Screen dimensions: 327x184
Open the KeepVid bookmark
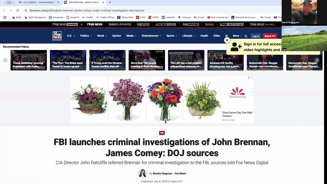(73, 17)
